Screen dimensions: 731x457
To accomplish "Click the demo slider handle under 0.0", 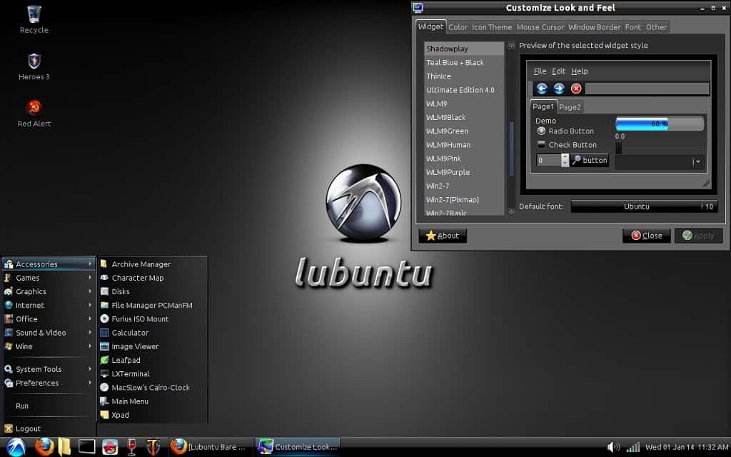I will 619,148.
